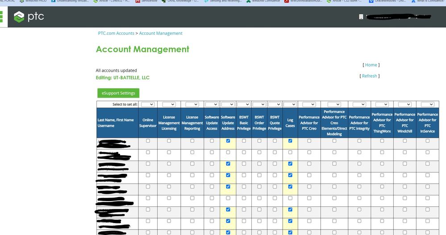
Task: Expand set-all dropdown for Software Update Address
Action: point(228,104)
